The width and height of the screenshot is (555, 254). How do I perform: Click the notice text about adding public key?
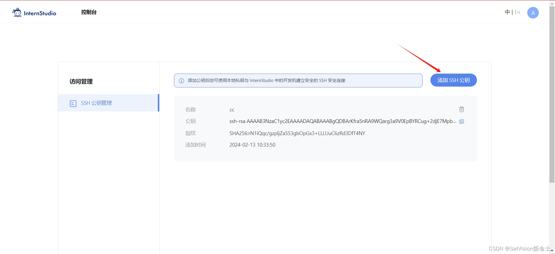click(x=267, y=81)
